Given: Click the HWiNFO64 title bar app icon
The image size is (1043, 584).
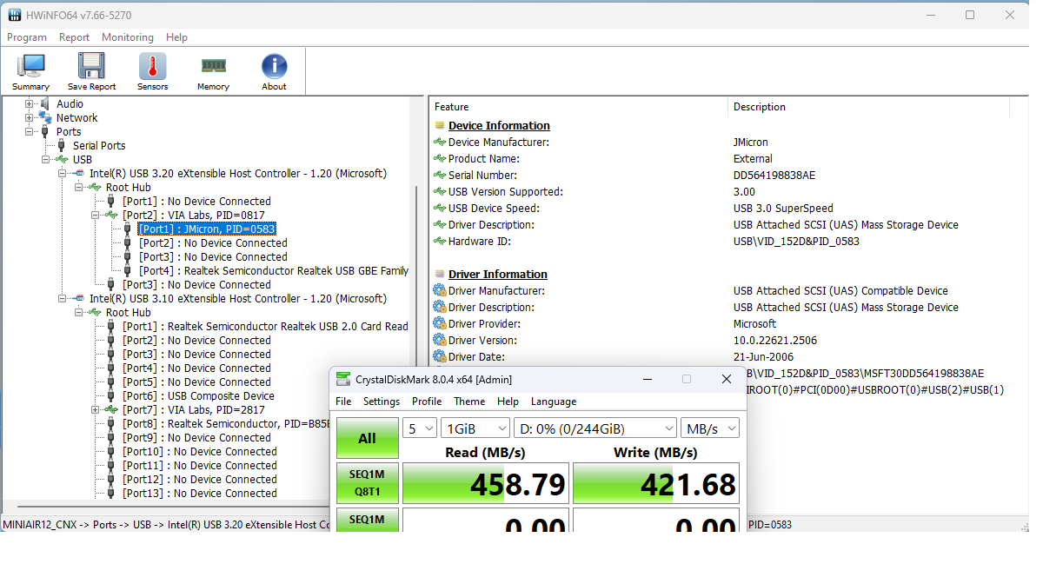Looking at the screenshot, I should coord(15,15).
